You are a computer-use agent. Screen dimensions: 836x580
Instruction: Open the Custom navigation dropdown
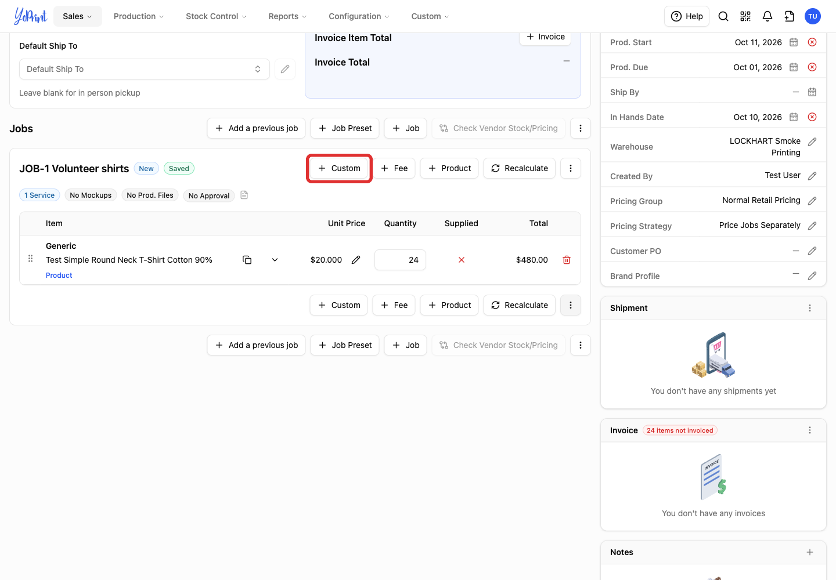coord(430,16)
